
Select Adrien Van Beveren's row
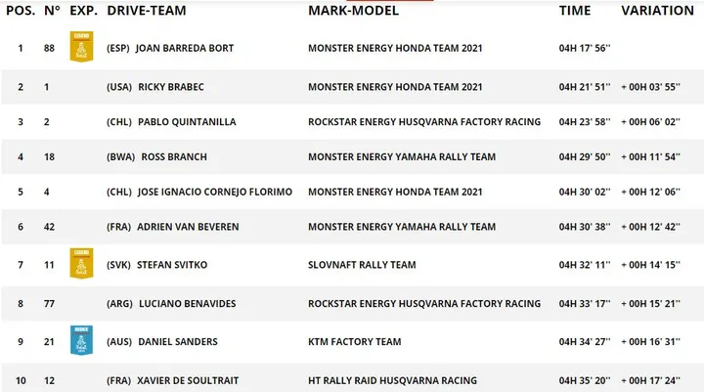click(352, 227)
